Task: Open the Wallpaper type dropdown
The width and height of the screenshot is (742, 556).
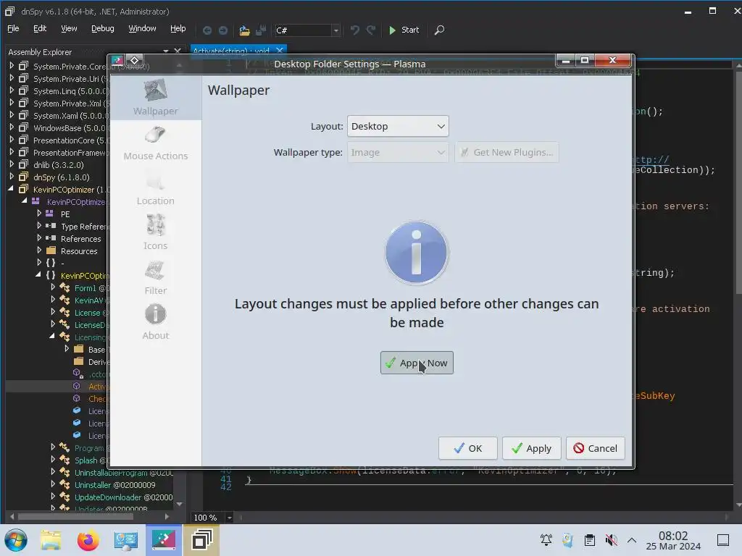Action: click(x=398, y=152)
